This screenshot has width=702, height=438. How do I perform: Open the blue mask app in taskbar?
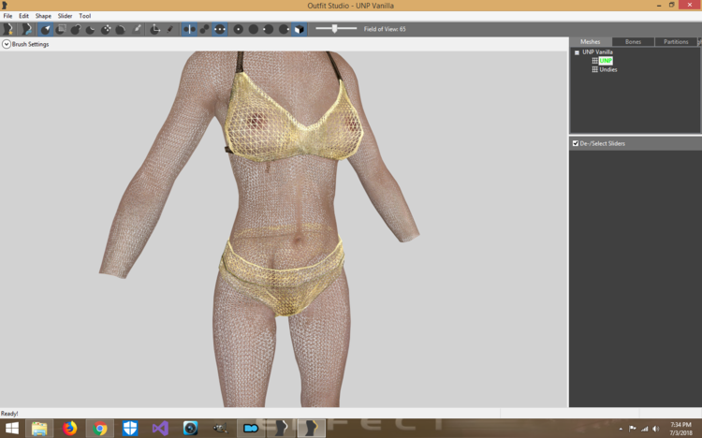[251, 429]
